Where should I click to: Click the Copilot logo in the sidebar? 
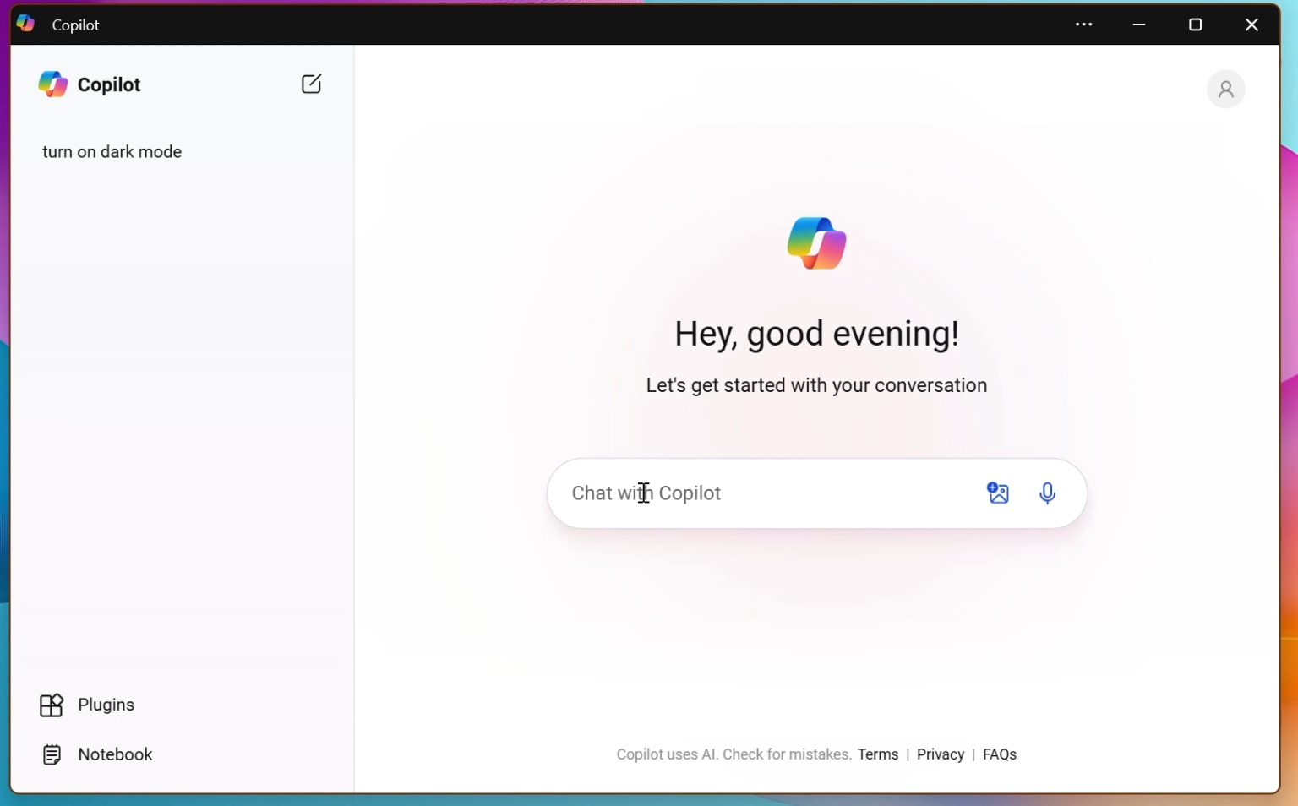[x=52, y=84]
